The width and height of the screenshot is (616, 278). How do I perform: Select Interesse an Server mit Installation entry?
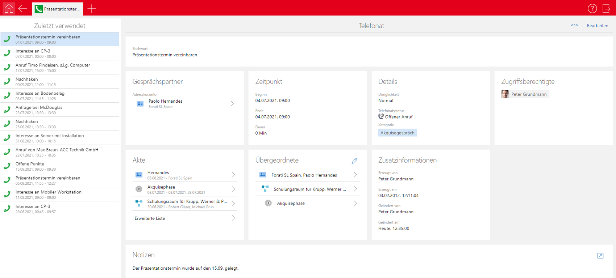point(60,138)
